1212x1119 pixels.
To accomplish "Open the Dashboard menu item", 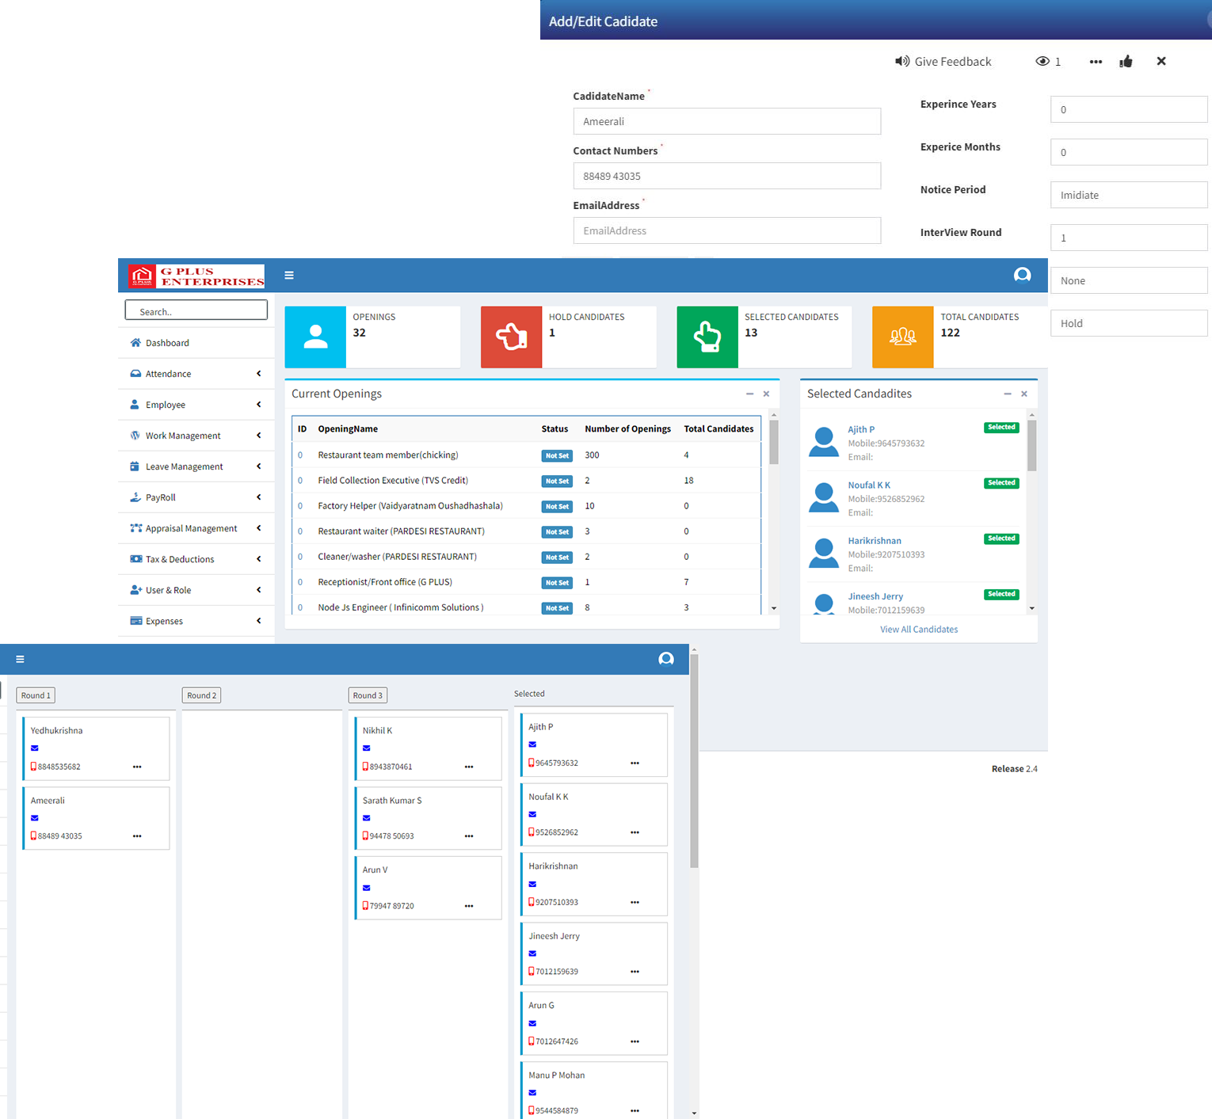I will pyautogui.click(x=167, y=343).
